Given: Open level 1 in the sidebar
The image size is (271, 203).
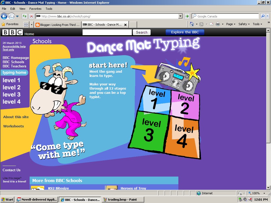Looking at the screenshot, I should point(11,80).
